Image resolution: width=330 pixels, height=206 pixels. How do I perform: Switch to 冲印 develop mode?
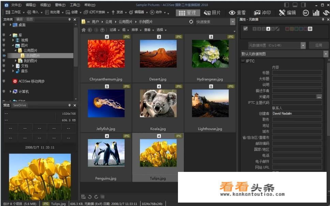click(x=262, y=13)
